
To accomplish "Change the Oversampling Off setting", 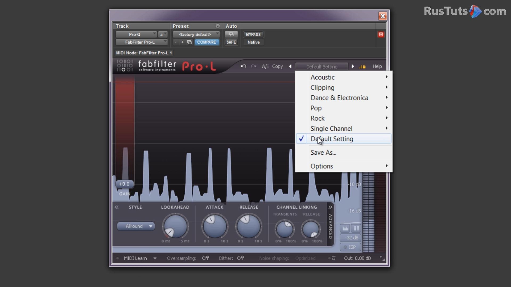I will (x=205, y=258).
